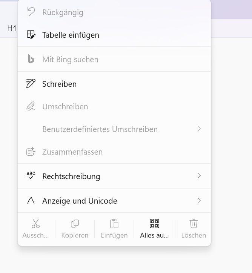Open Benutzerdefiniertes Umschreiben submenu arrow

pos(200,129)
